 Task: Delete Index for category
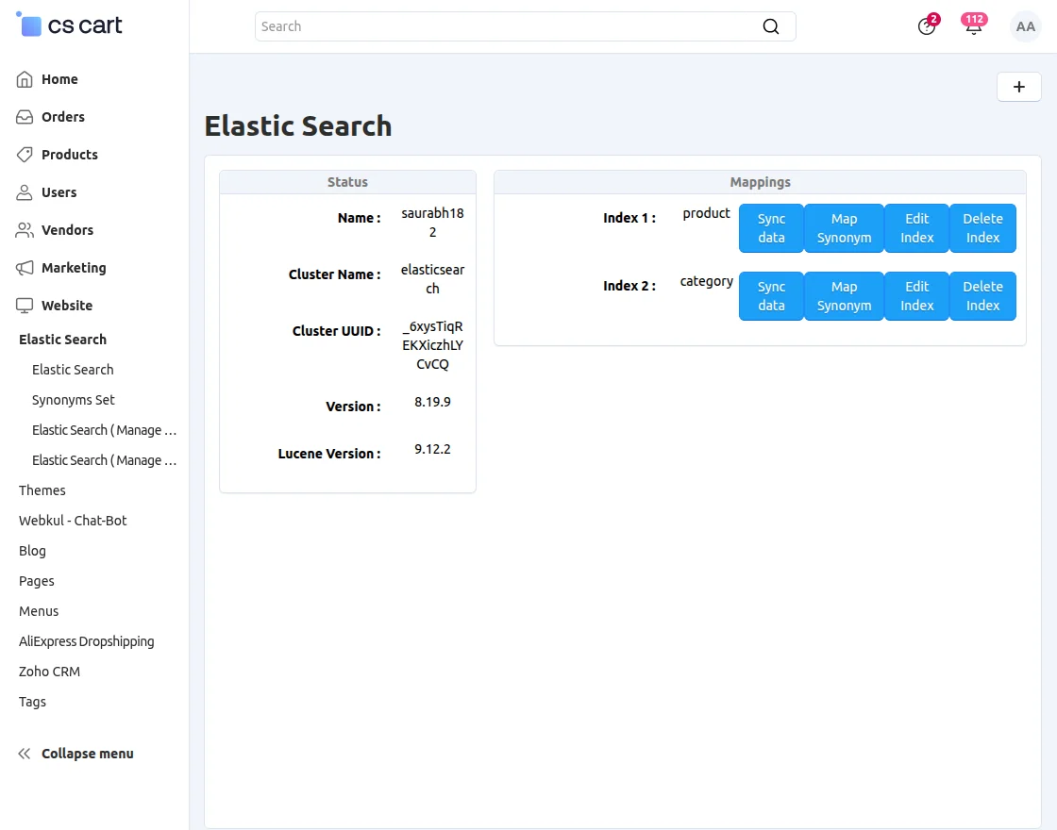[982, 296]
